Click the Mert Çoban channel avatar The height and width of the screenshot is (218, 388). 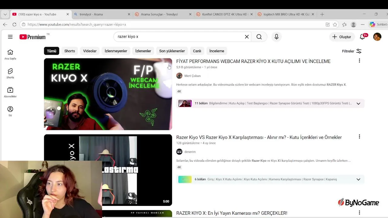click(x=179, y=76)
